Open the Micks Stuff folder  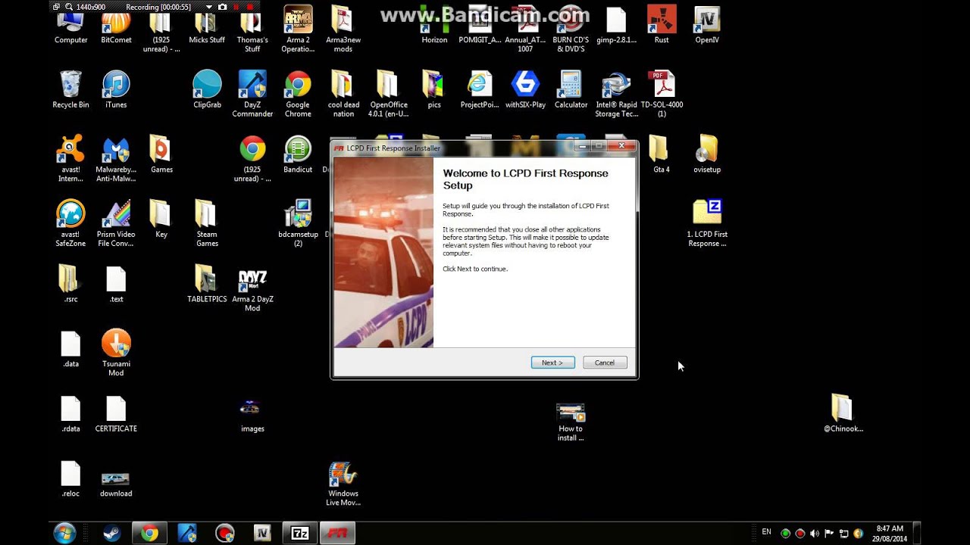(207, 27)
